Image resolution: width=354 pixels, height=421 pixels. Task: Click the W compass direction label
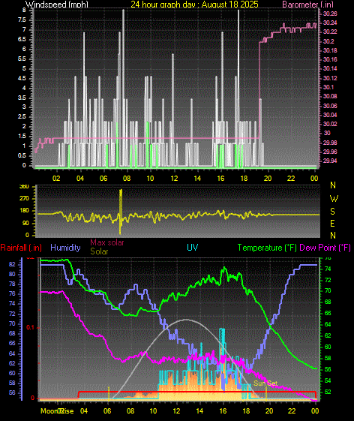(334, 199)
